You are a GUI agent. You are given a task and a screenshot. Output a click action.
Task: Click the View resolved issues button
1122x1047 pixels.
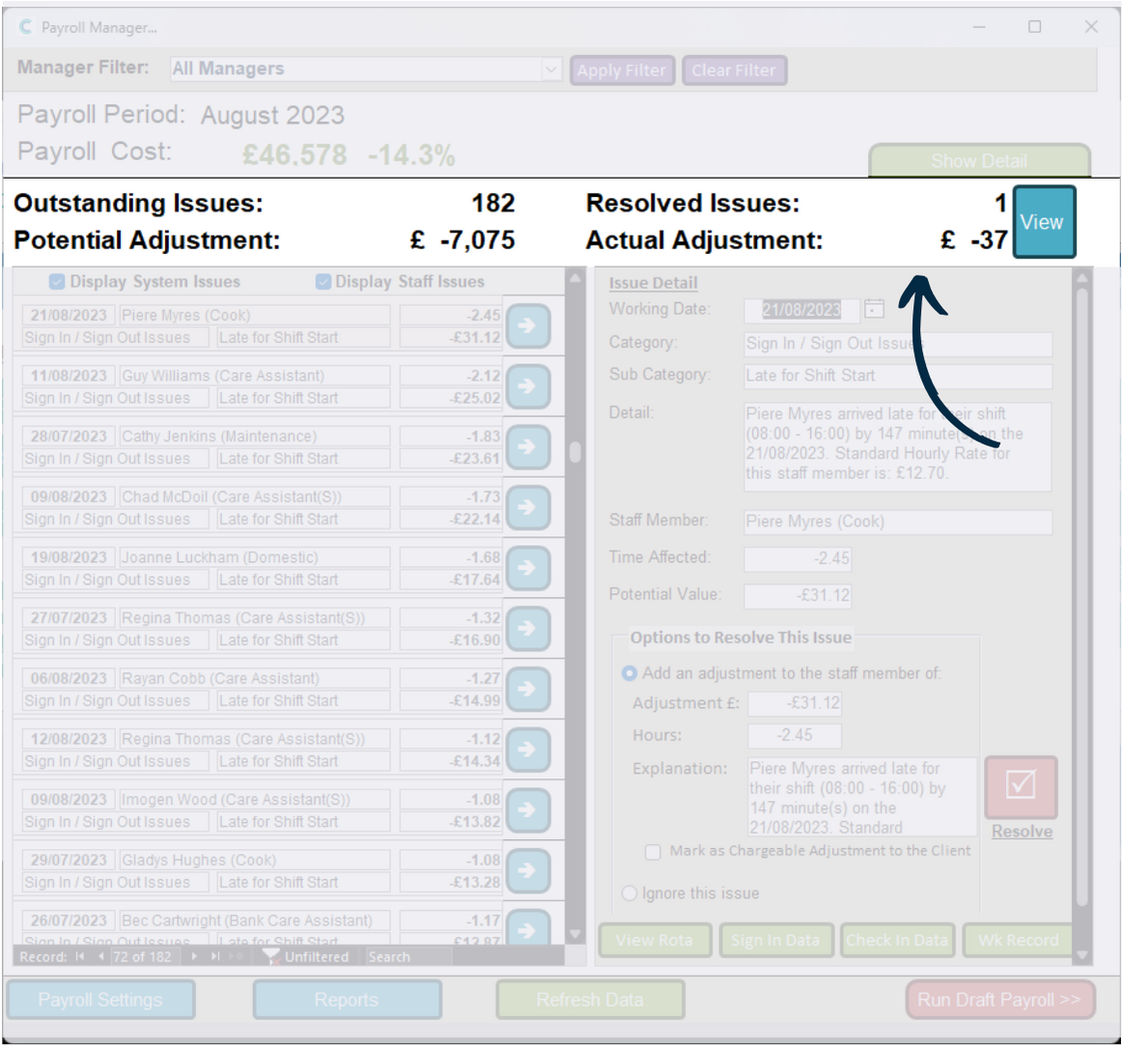[1043, 222]
